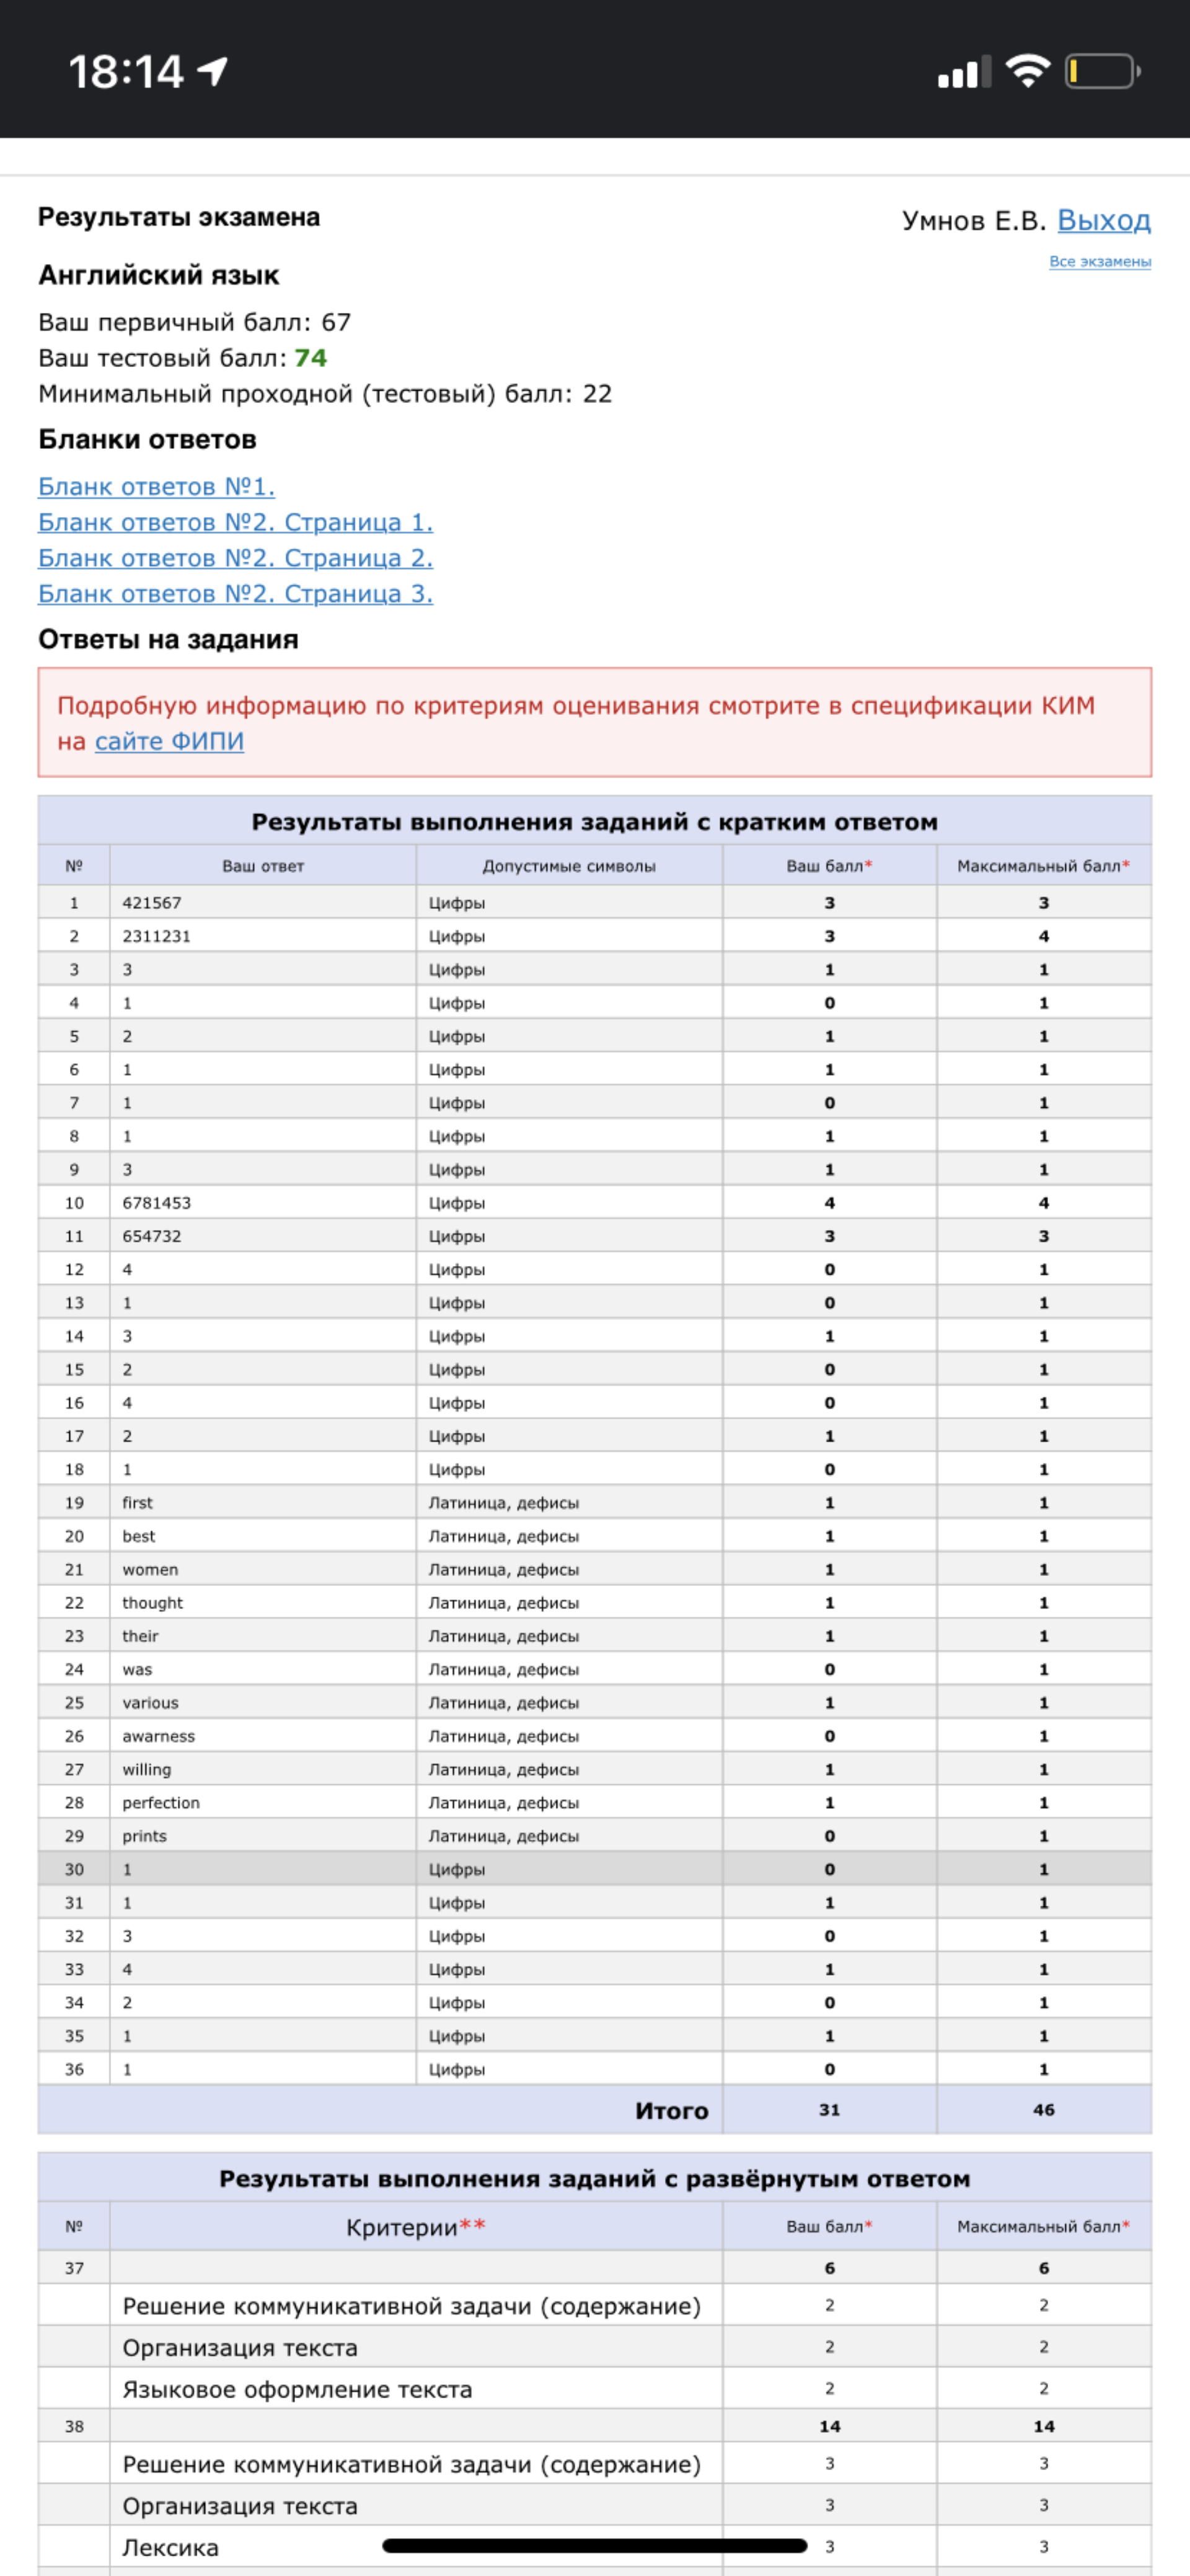Click row number 38 in extended answers
Screen dimensions: 1190x2576
click(x=74, y=2426)
